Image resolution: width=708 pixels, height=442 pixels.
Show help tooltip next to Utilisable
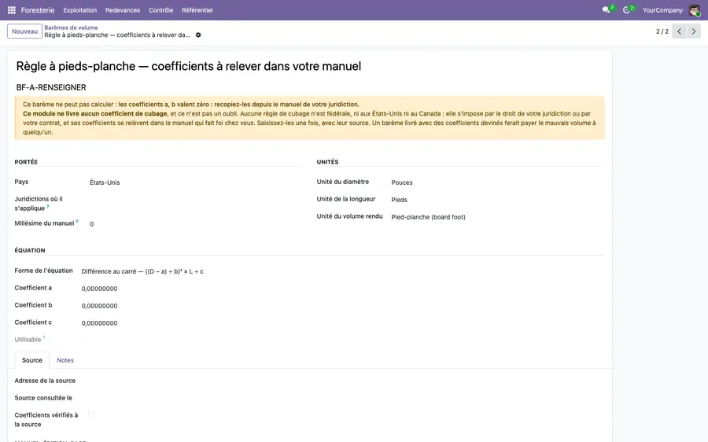44,337
